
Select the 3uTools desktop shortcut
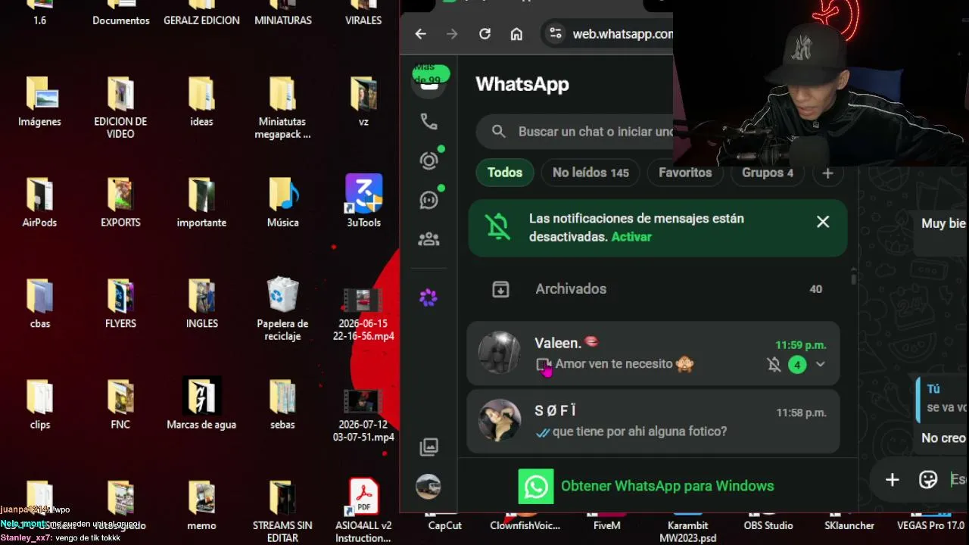tap(363, 201)
